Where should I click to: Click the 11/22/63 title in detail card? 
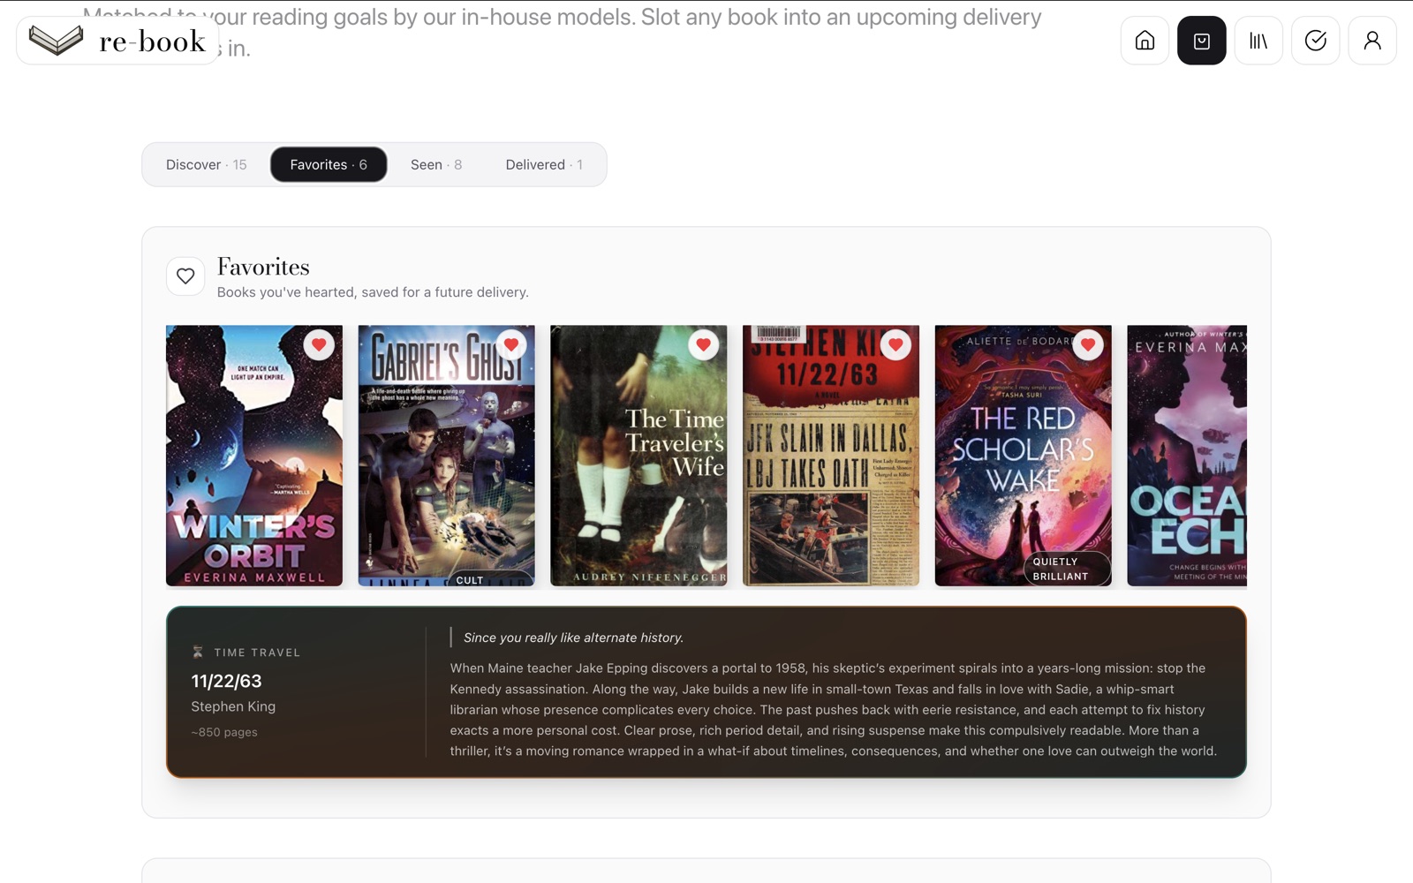[227, 681]
